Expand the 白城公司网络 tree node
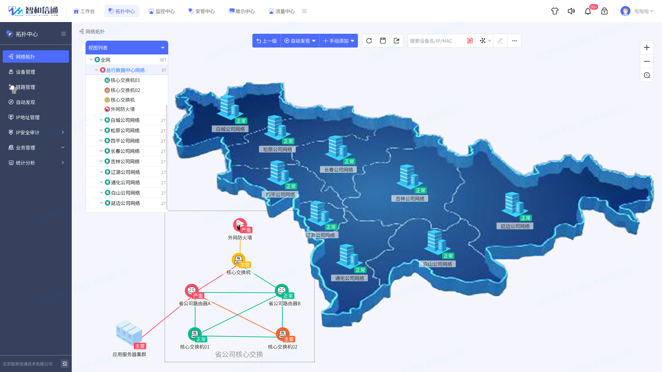The image size is (662, 372). point(101,120)
